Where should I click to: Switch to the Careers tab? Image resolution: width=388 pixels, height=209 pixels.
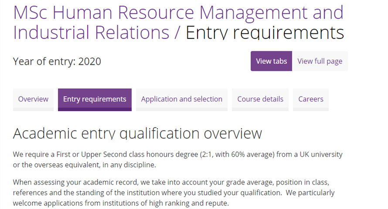311,99
